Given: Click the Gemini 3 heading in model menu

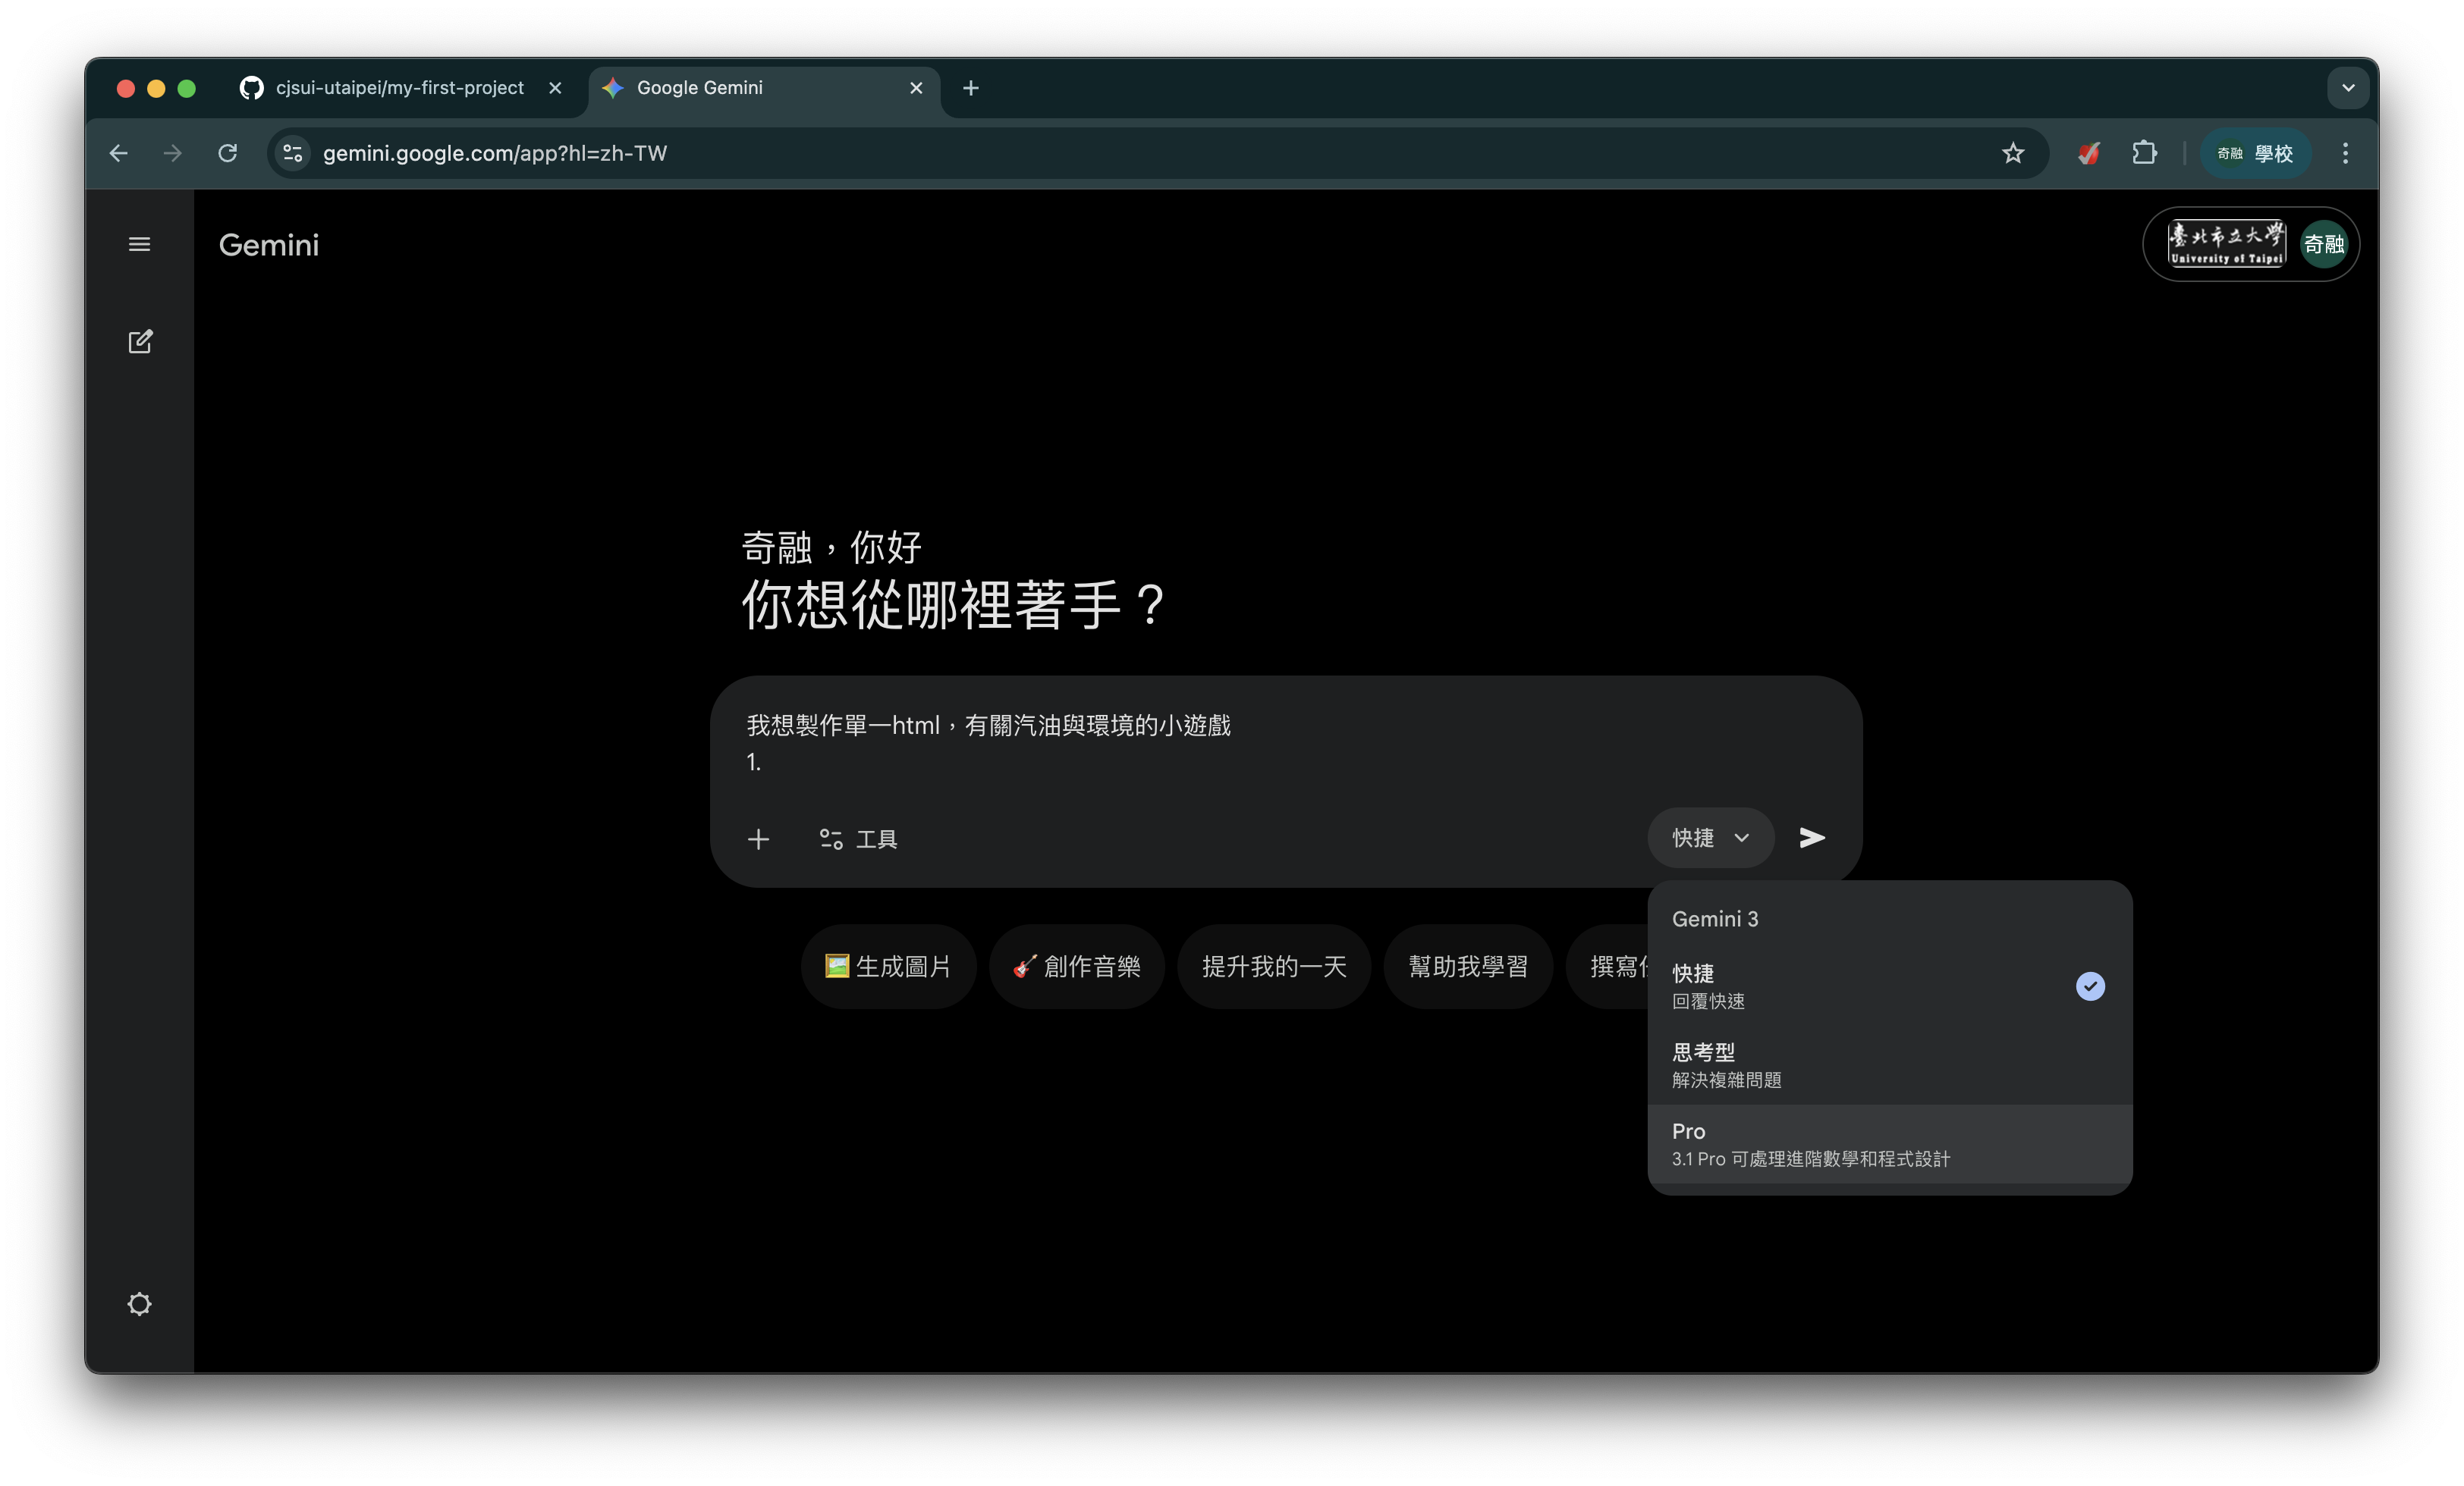Looking at the screenshot, I should coord(1715,918).
